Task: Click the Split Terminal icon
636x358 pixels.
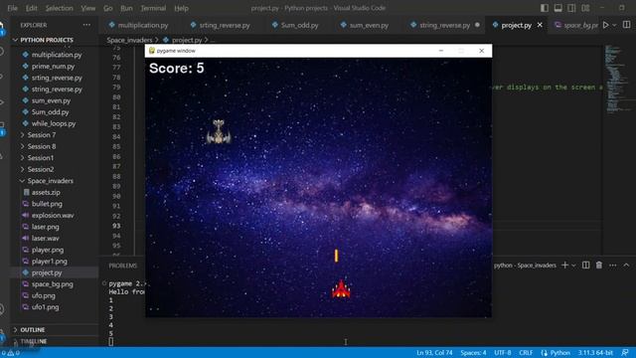Action: click(585, 266)
